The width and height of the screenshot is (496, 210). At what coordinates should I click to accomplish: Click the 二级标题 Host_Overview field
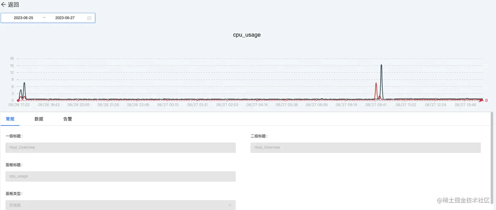pos(365,147)
